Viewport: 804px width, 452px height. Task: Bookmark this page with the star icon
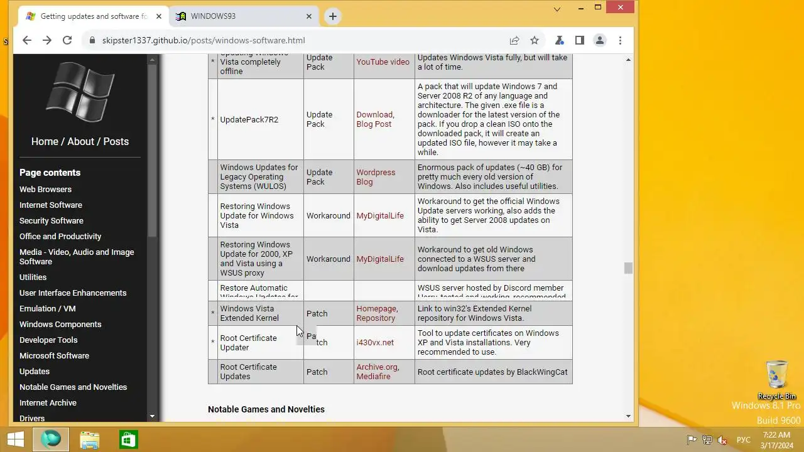535,40
